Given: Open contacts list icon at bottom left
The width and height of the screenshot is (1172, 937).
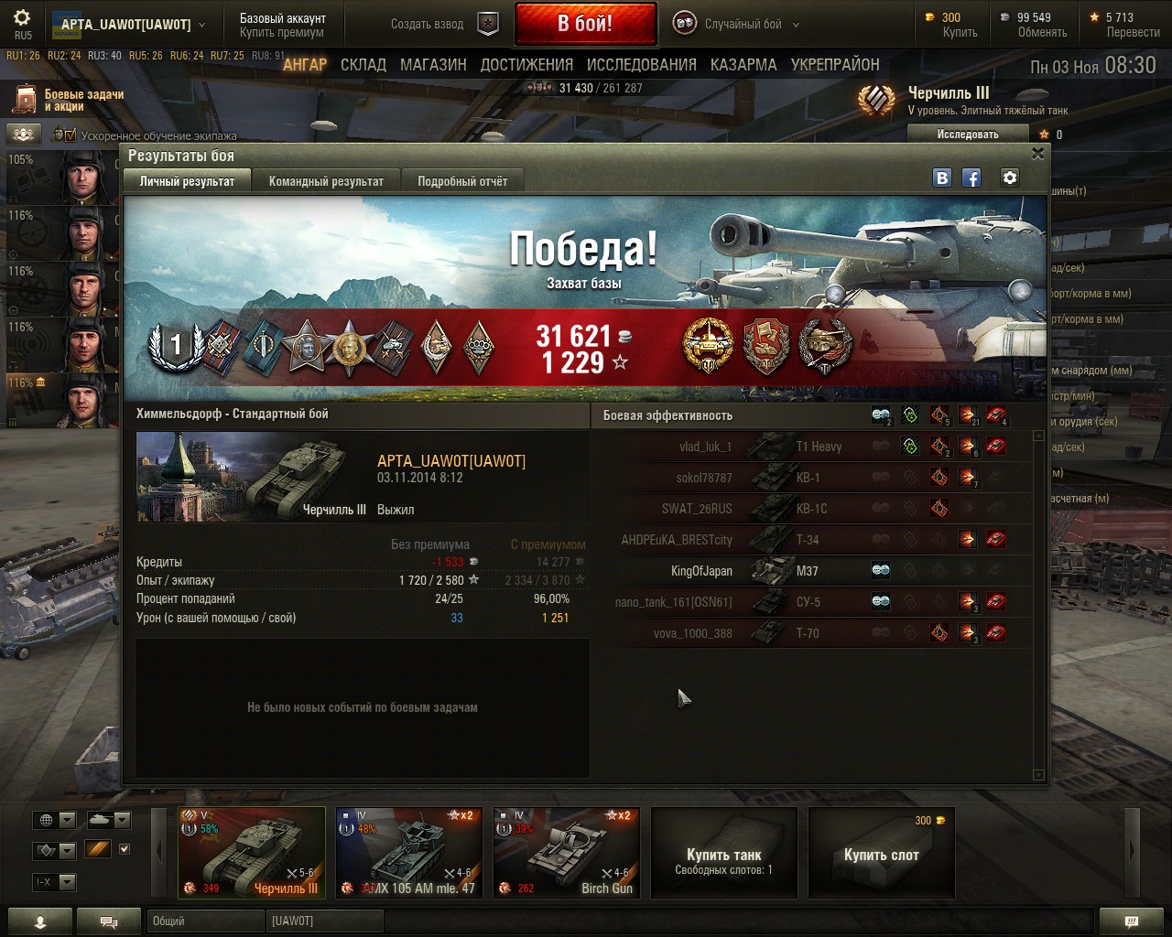Looking at the screenshot, I should click(39, 921).
